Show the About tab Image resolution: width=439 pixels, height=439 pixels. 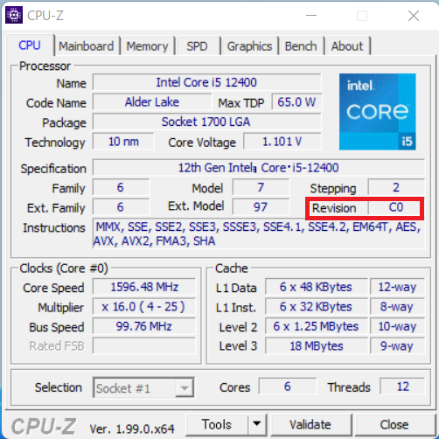click(347, 46)
